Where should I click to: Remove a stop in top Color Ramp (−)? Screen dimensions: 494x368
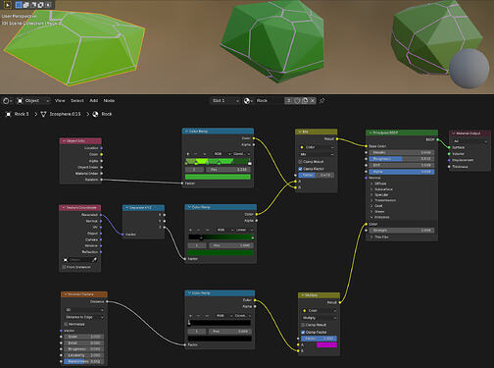coord(195,154)
